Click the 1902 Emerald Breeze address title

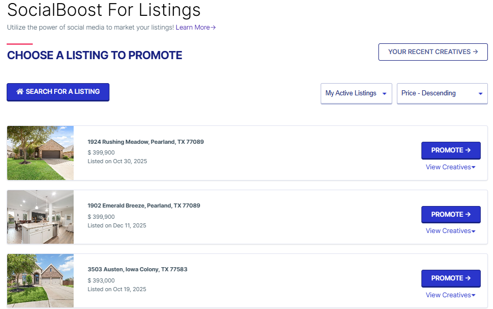(144, 206)
